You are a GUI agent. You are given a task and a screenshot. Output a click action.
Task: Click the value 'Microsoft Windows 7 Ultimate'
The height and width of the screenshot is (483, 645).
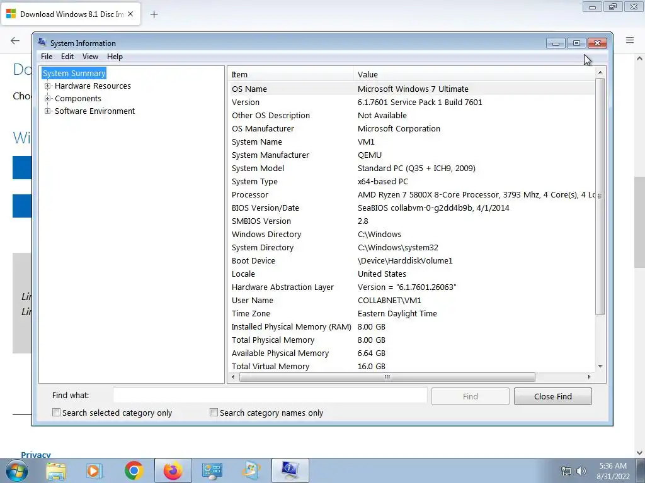click(413, 89)
